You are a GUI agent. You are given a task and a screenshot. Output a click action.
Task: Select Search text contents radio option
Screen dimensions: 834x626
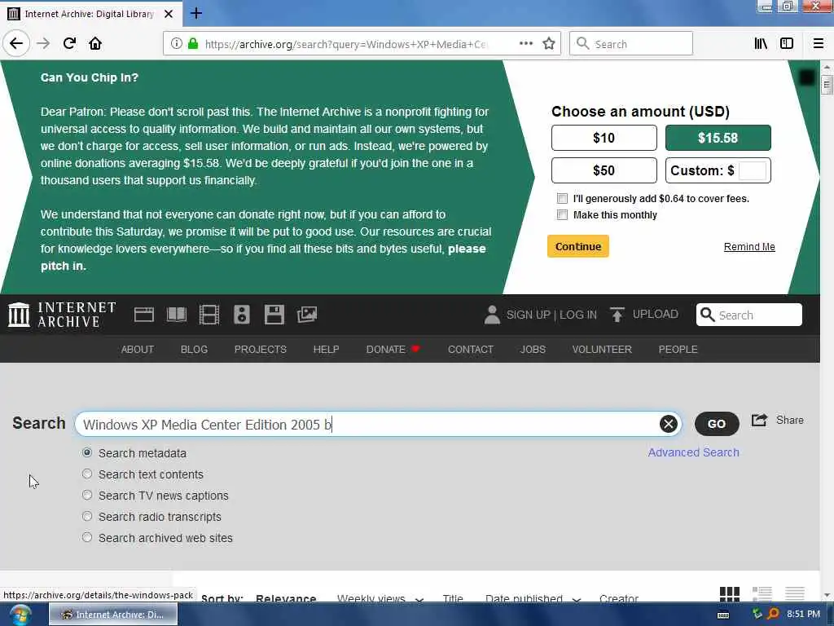pos(87,474)
